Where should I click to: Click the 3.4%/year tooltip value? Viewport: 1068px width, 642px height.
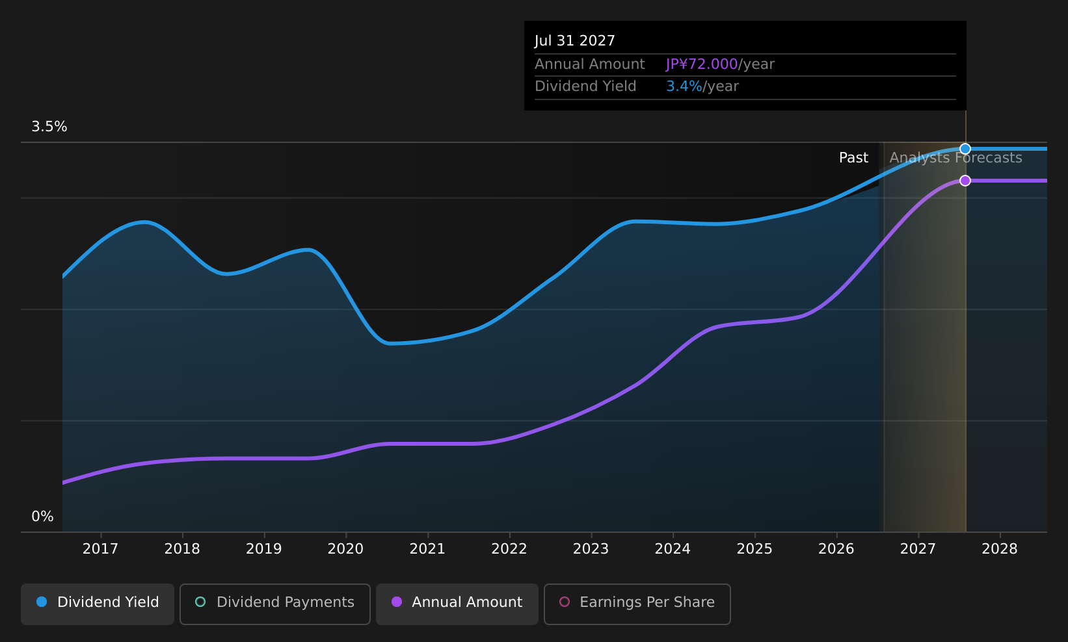click(x=702, y=86)
